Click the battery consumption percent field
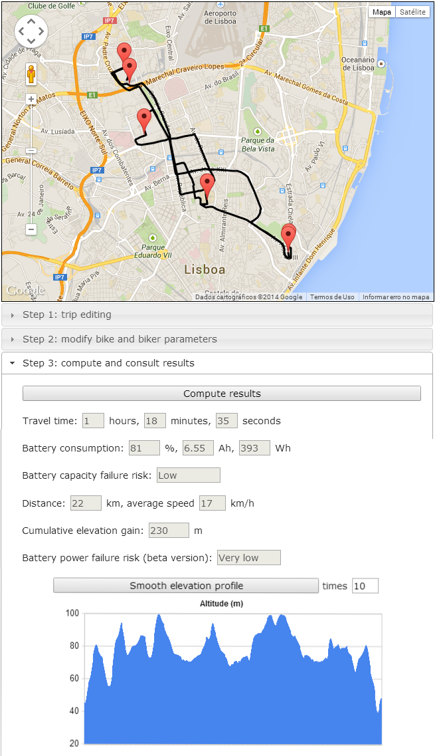The image size is (435, 756). pos(144,448)
